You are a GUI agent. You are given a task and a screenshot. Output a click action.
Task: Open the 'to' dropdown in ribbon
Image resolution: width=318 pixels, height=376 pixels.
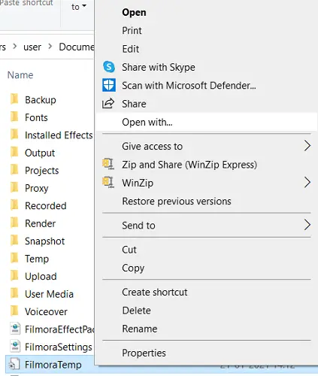click(x=79, y=7)
